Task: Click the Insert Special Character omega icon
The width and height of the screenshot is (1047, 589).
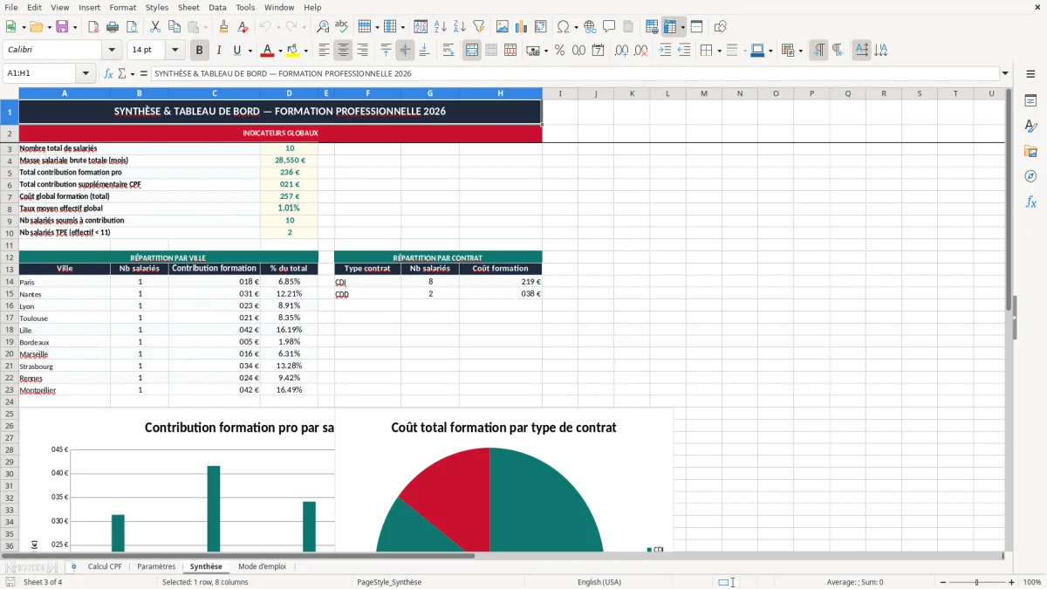Action: click(x=563, y=27)
